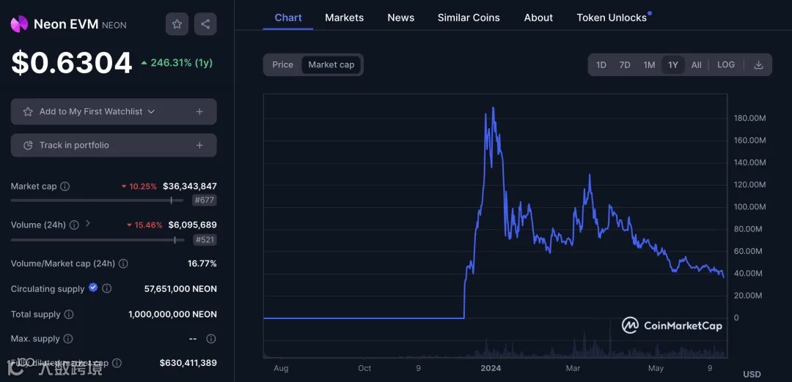Click the $0.6304 price value
Screen dimensions: 792x382
71,63
